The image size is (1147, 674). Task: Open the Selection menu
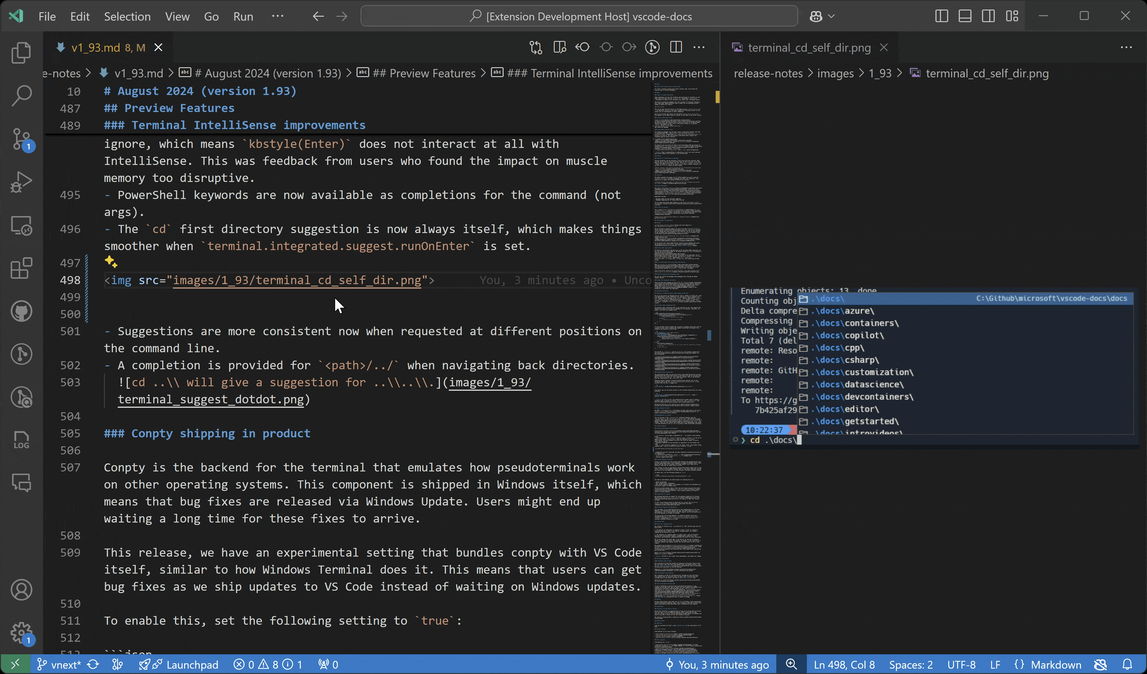[x=128, y=16]
